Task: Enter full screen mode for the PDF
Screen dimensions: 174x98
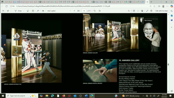Action: point(147,11)
